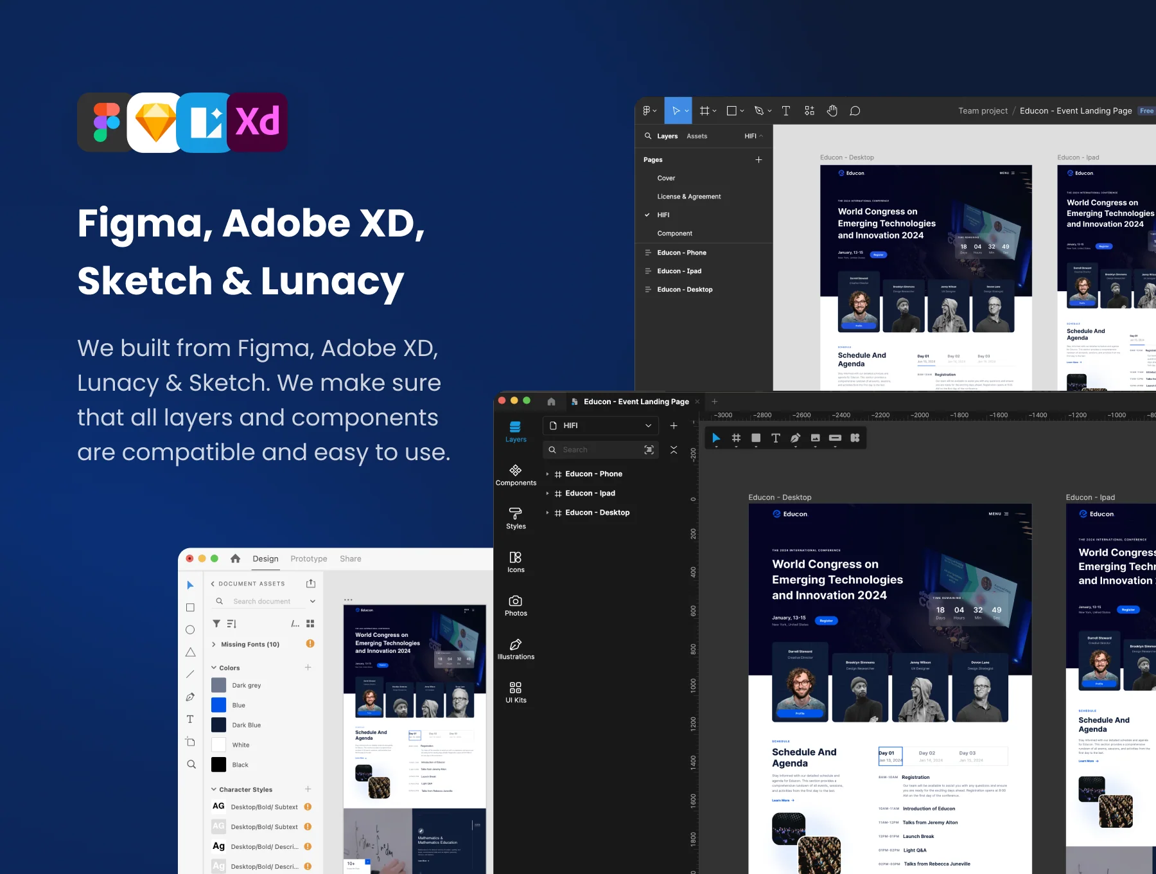Select the Lunacy Select tool arrow
Screen dimensions: 1156x874
[716, 438]
